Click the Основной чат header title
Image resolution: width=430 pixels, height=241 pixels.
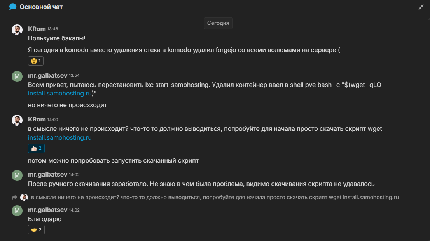[41, 7]
